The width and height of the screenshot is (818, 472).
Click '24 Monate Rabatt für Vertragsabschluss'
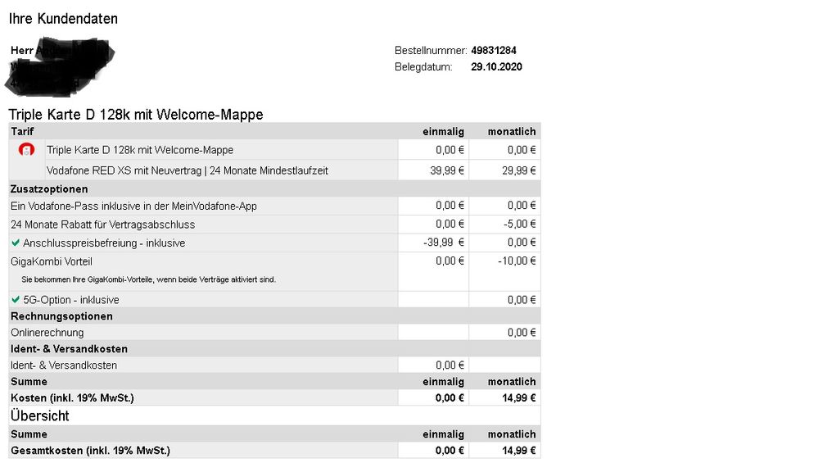coord(103,225)
